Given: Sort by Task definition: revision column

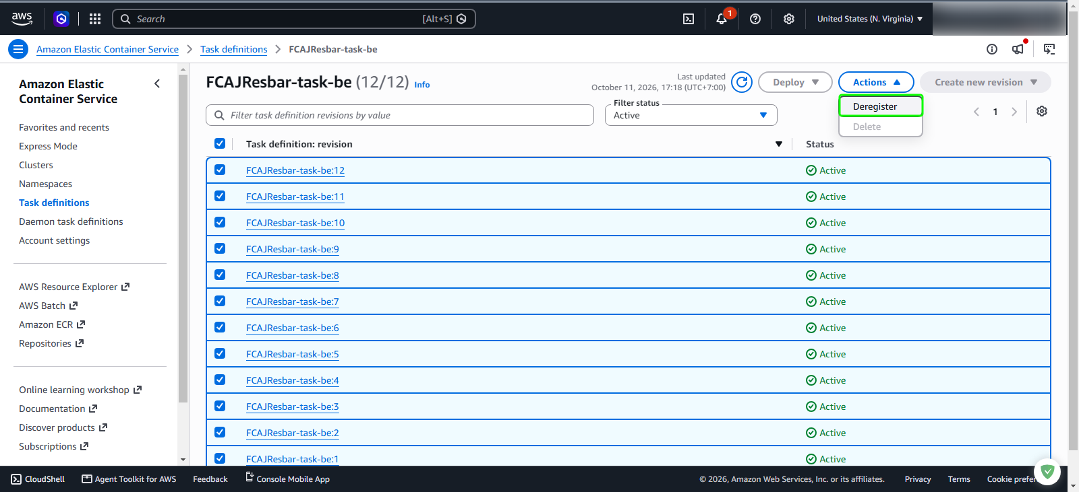Looking at the screenshot, I should click(779, 144).
